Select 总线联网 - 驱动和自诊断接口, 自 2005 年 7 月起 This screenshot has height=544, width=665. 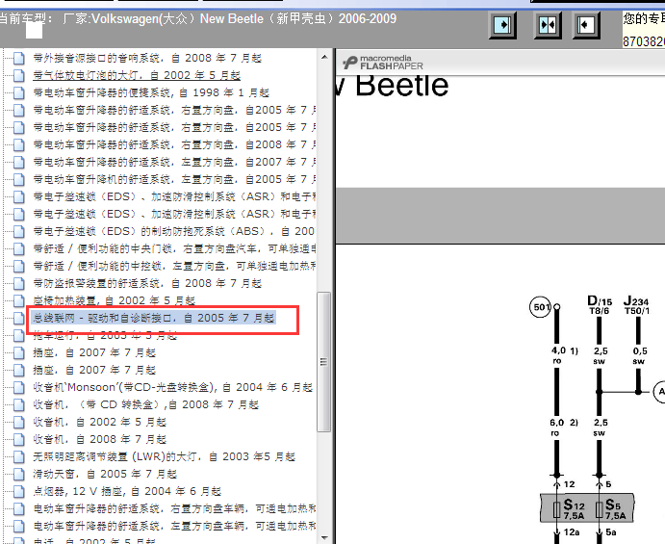[x=154, y=318]
